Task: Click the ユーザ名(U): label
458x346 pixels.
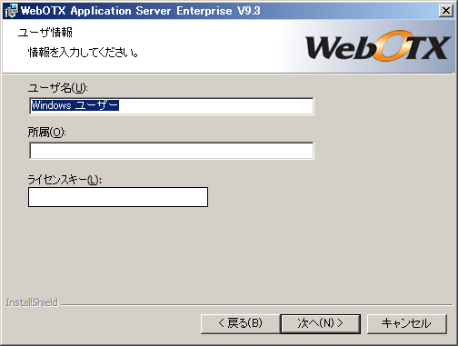Action: pyautogui.click(x=57, y=88)
